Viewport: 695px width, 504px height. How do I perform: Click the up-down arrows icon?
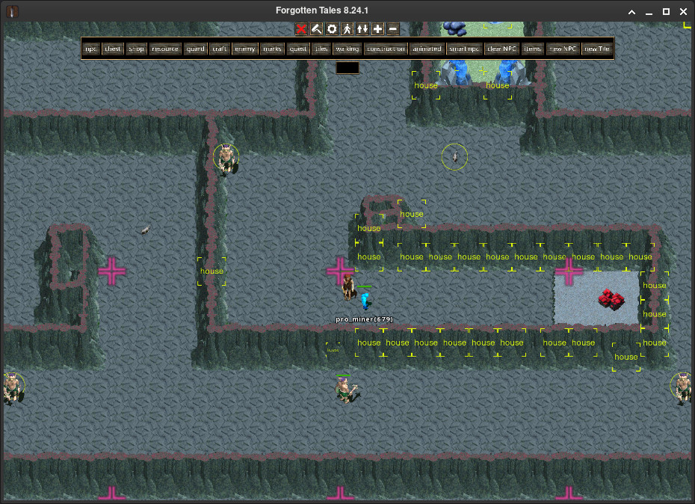click(x=362, y=29)
